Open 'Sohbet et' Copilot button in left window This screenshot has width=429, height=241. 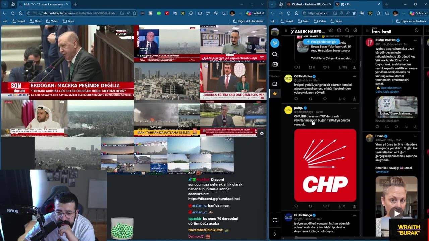tap(255, 13)
